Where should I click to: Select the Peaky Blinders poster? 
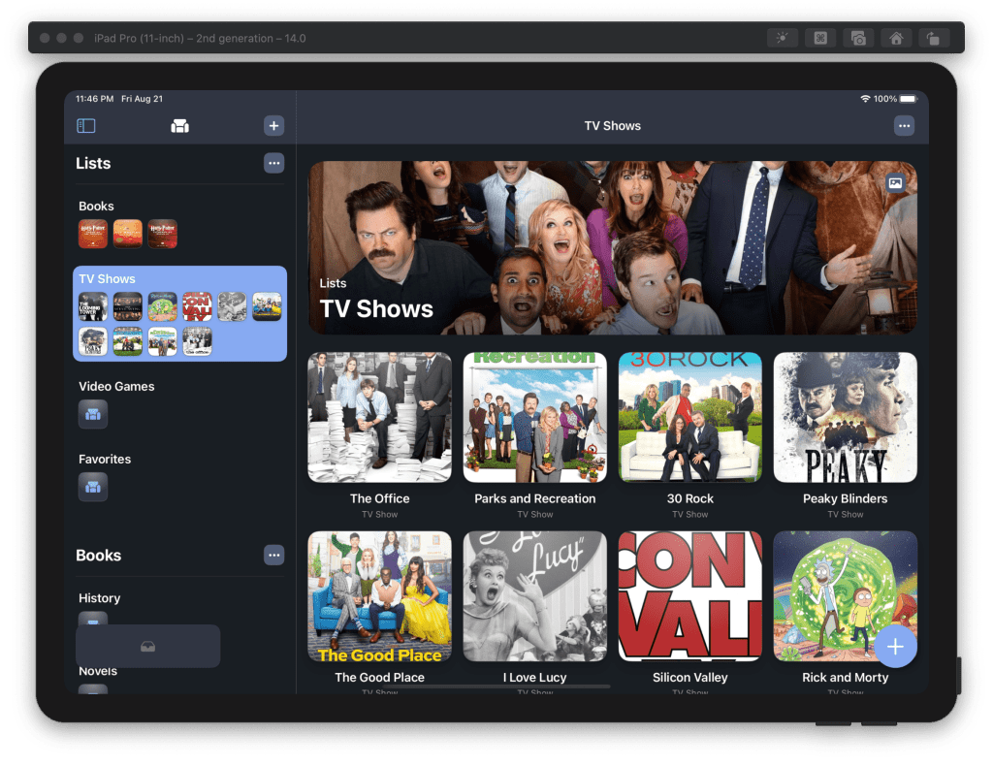click(845, 417)
